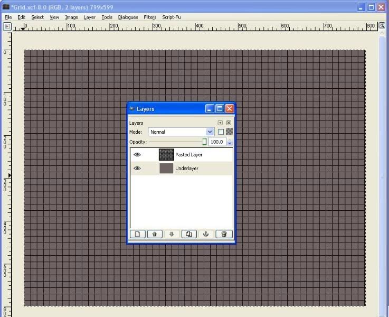The height and width of the screenshot is (317, 389).
Task: Delete the selected layer with trash icon
Action: [224, 234]
